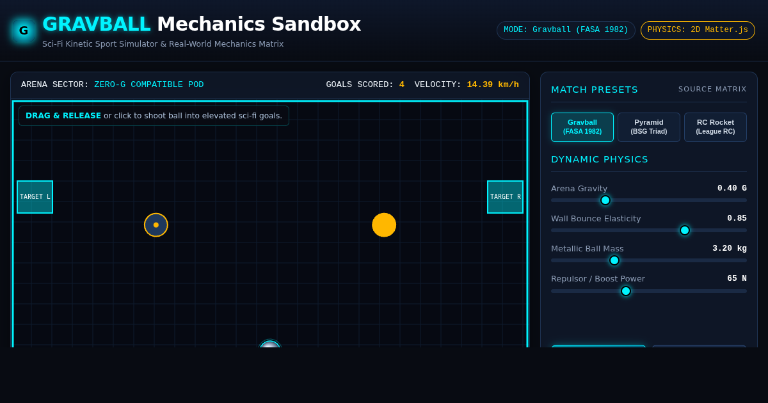This screenshot has height=403, width=768.
Task: Click the DYNAMIC PHYSICS heading
Action: tap(600, 159)
